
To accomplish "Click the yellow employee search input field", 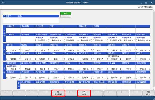I will [x=31, y=13].
